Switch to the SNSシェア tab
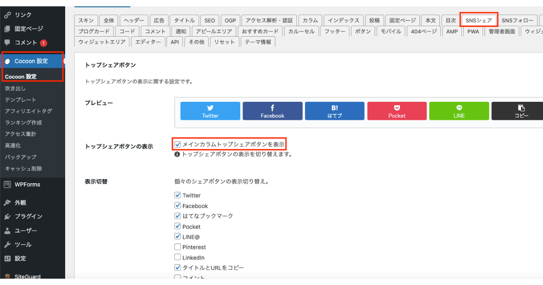Viewport: 543px width, 285px height. [x=478, y=20]
